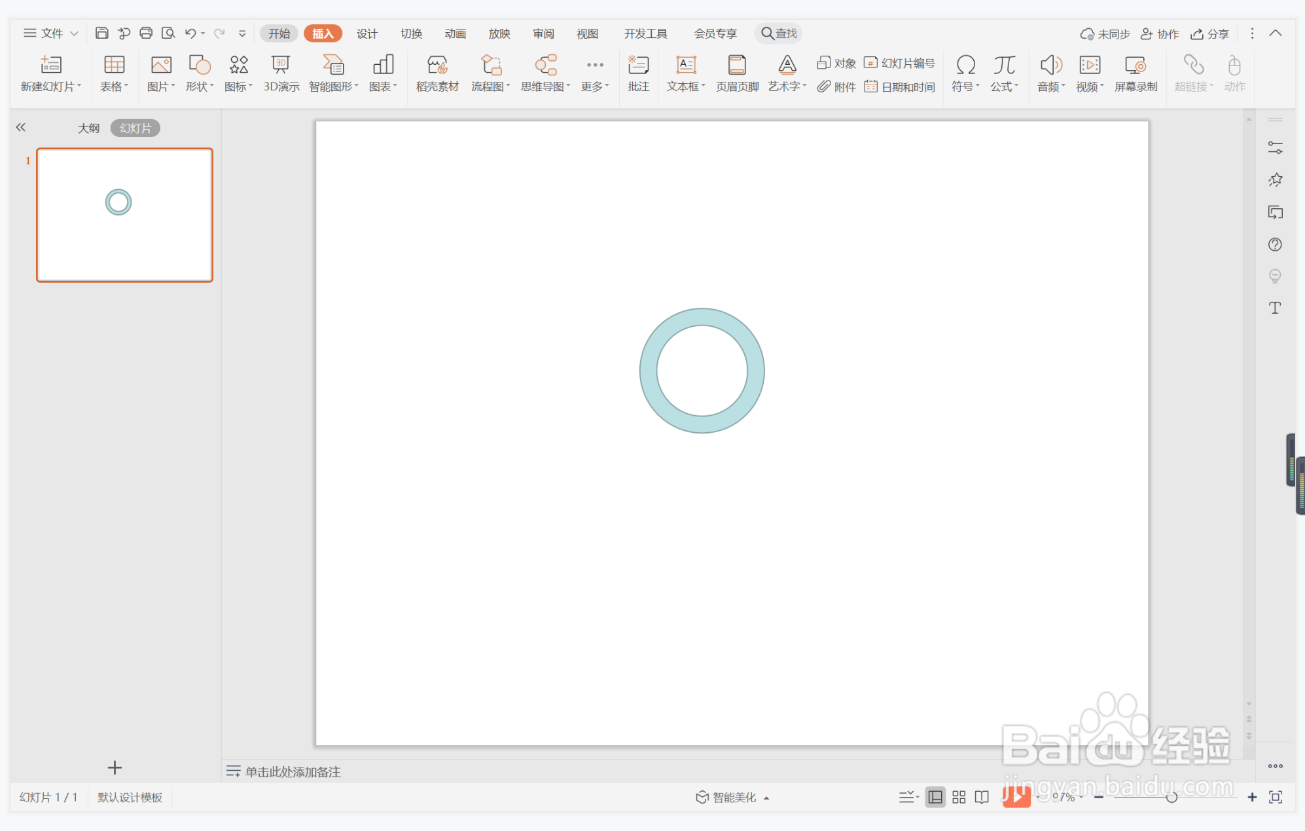Click the Save icon in quick toolbar
The width and height of the screenshot is (1305, 831).
tap(101, 33)
